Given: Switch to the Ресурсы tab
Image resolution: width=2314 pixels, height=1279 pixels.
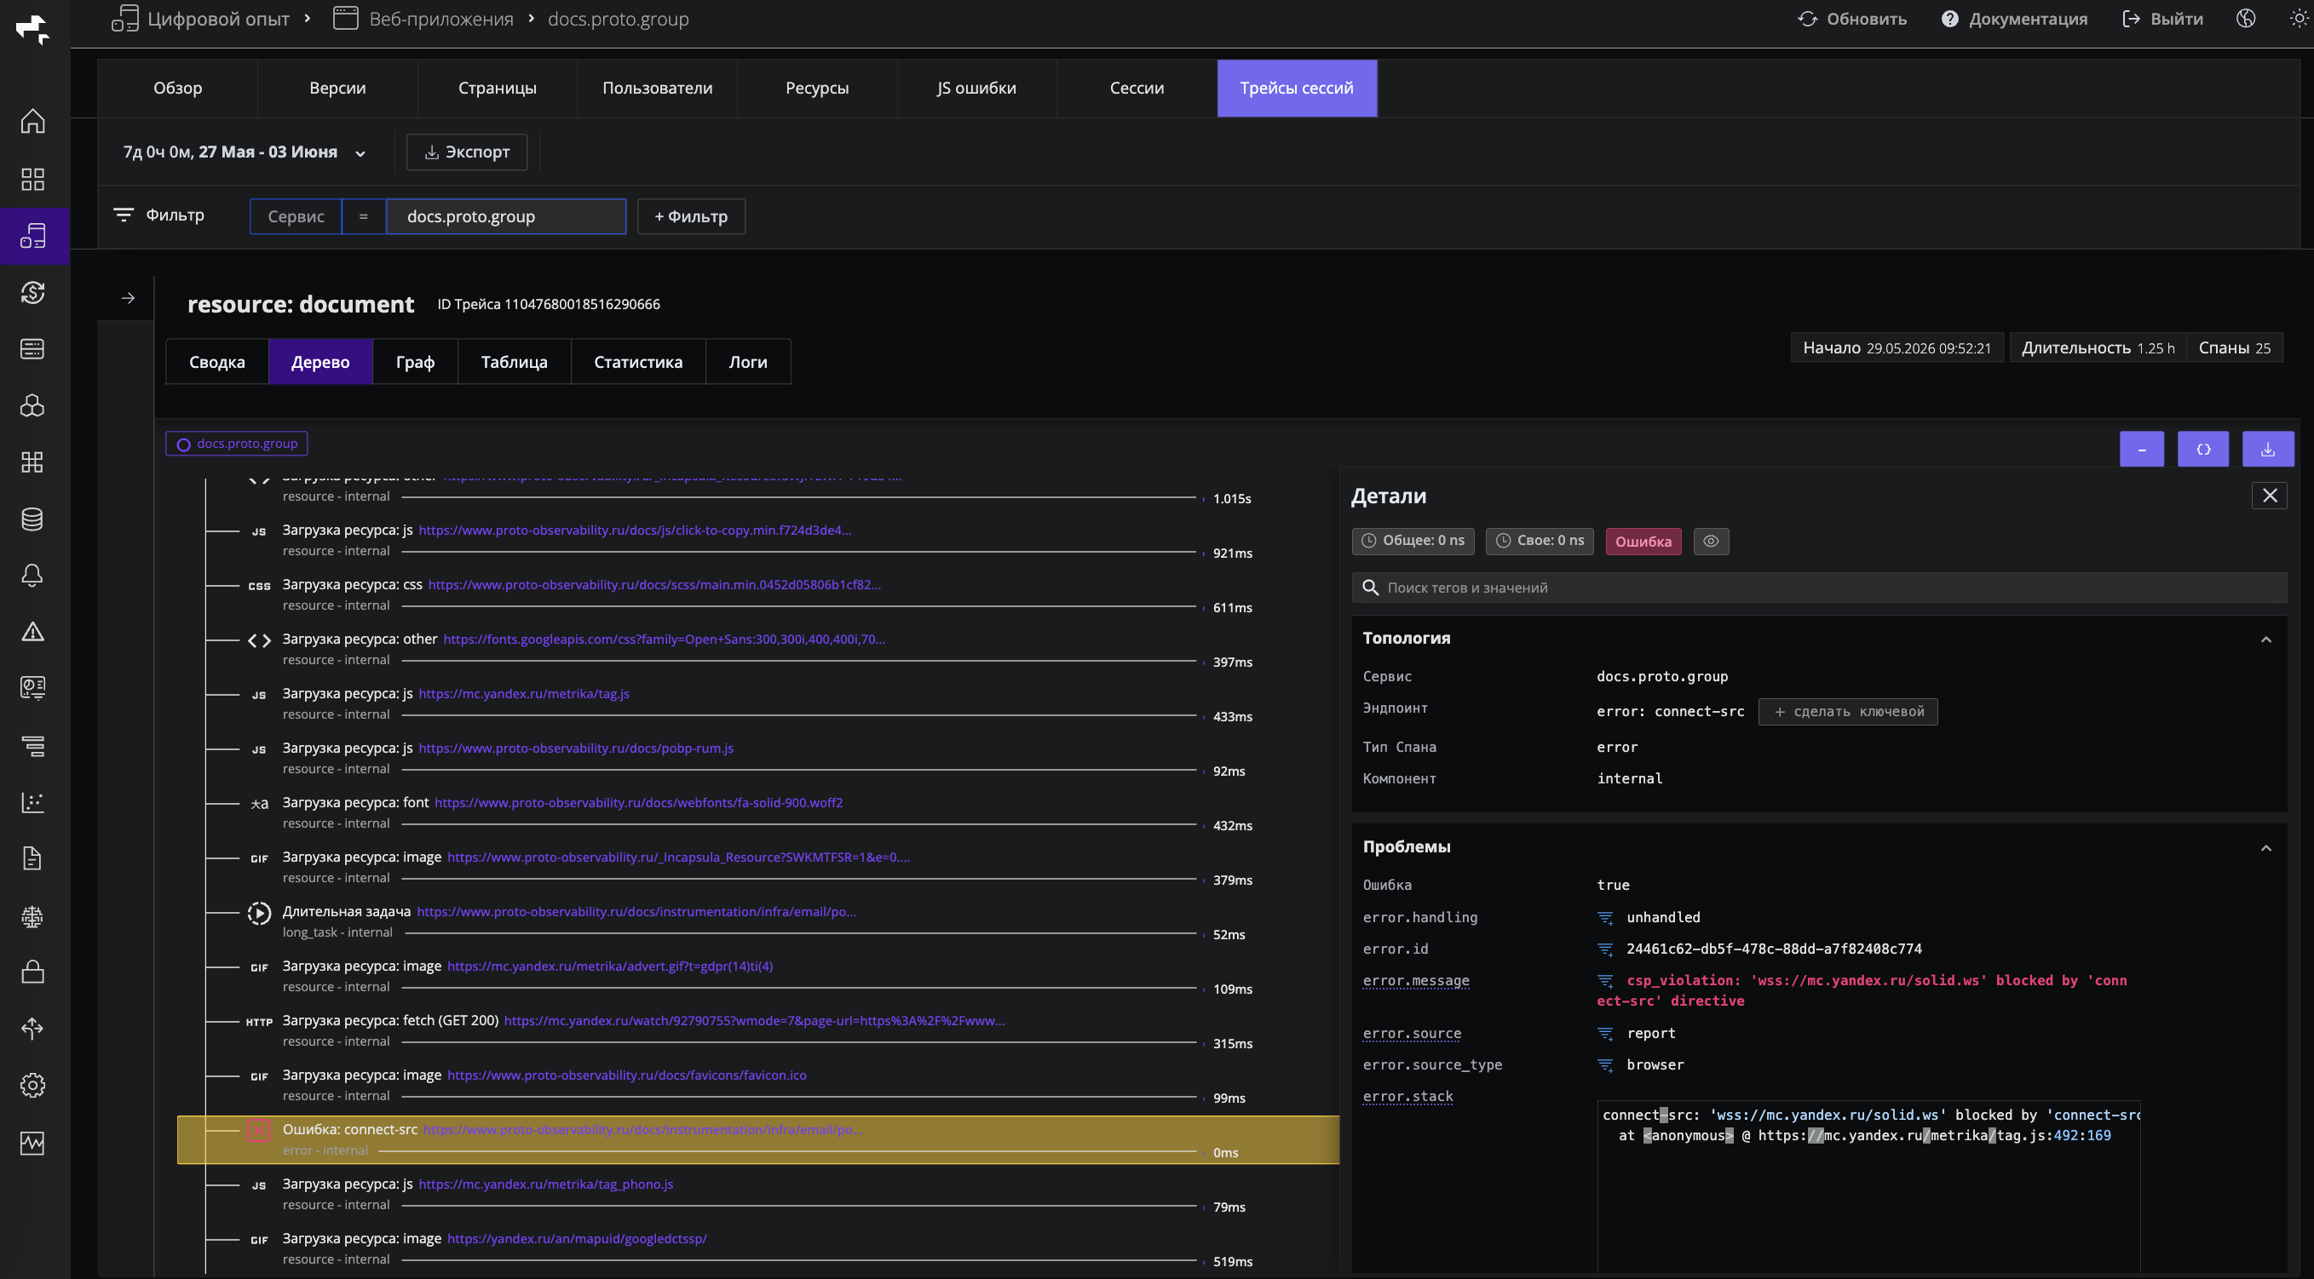Looking at the screenshot, I should 816,88.
